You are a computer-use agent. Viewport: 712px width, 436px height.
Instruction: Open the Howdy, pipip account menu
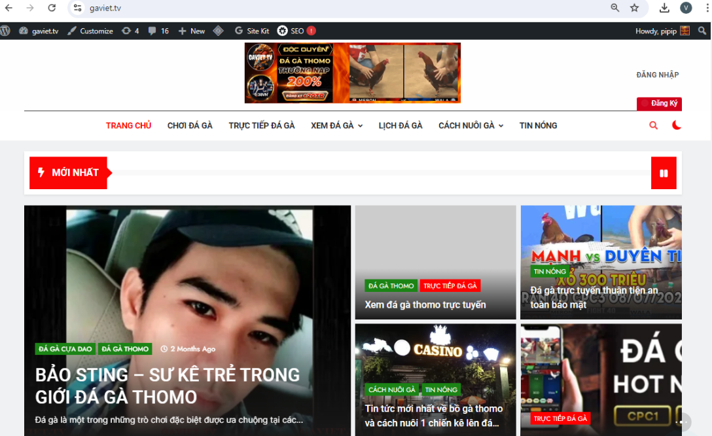coord(662,31)
